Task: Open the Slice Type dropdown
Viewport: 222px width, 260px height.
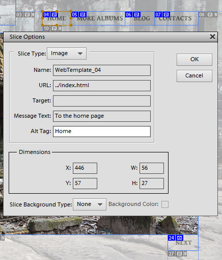Action: tap(67, 54)
